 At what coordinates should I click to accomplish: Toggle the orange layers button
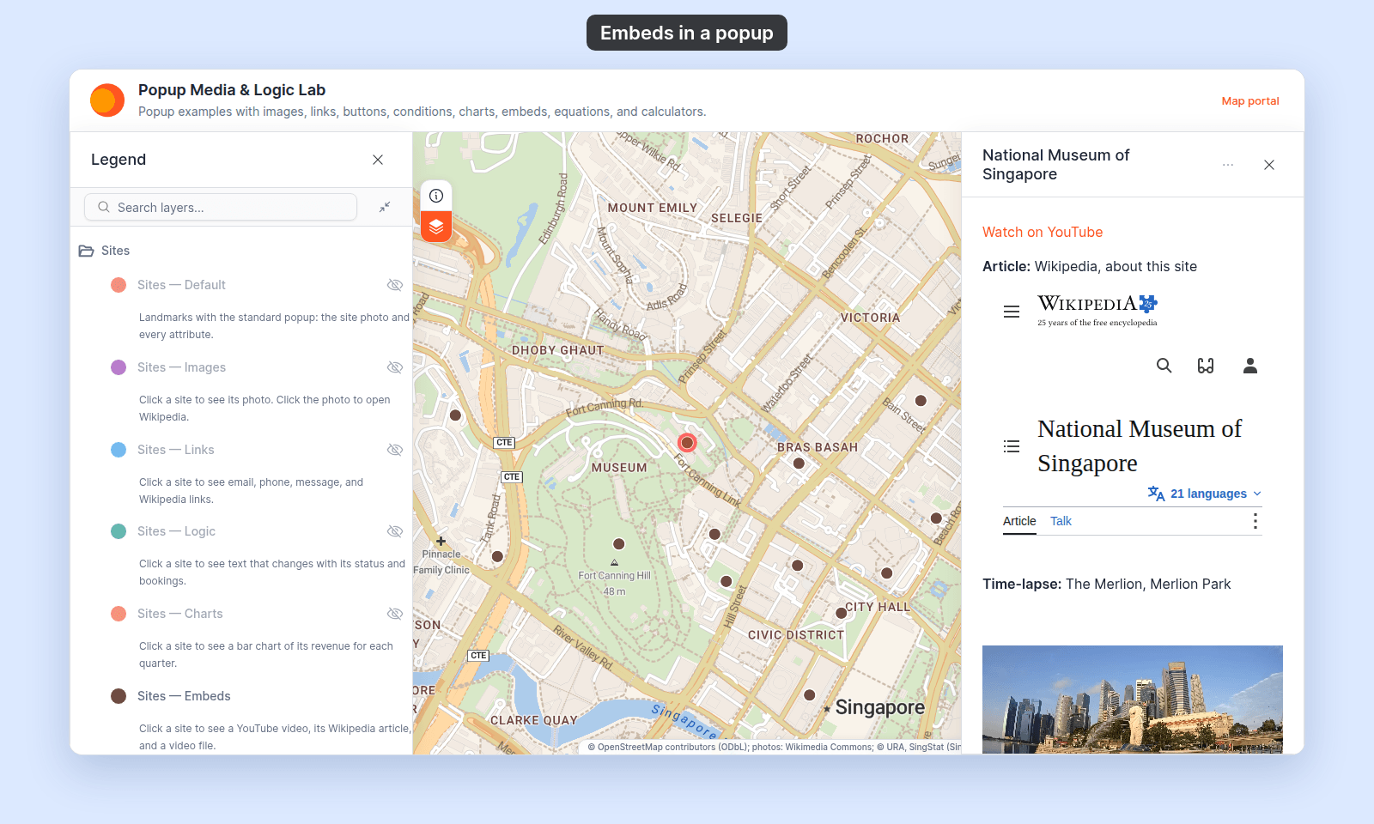pos(436,227)
